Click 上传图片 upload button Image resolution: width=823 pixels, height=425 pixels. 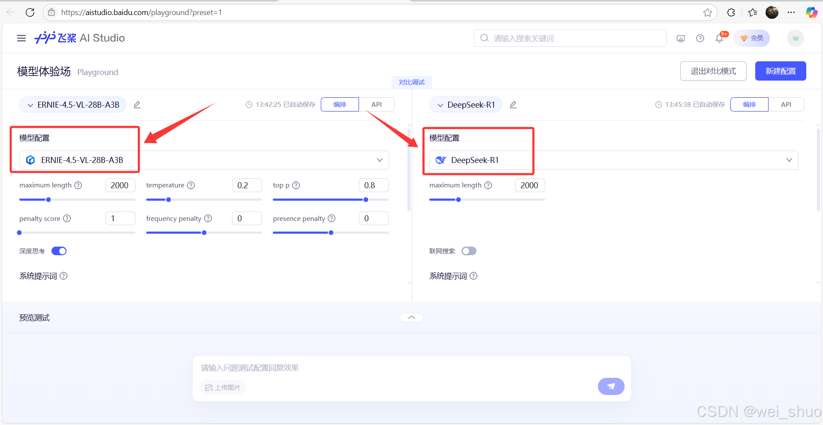point(223,387)
